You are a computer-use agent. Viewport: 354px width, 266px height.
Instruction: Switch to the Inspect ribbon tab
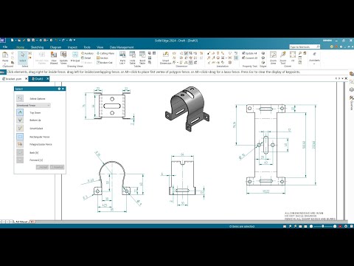click(72, 47)
